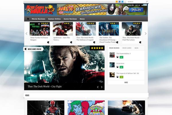172x115 pixels.
Task: Open Game Reviews menu item
Action: [70, 19]
